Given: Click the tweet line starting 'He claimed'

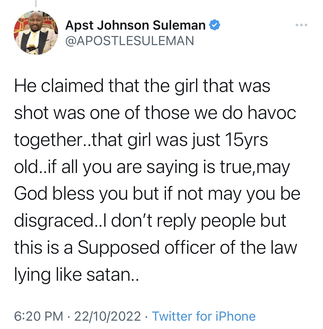Looking at the screenshot, I should 142,86.
